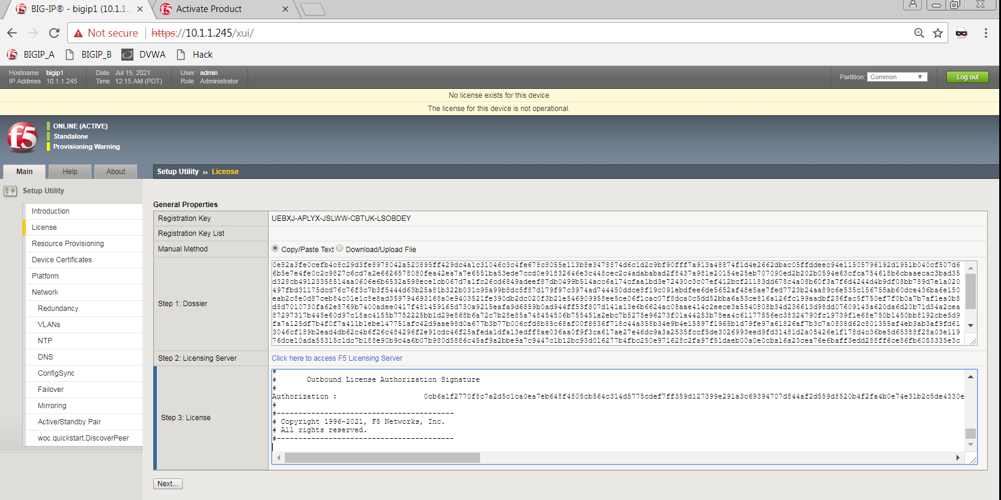Open Failover in sidebar

[x=83, y=390]
